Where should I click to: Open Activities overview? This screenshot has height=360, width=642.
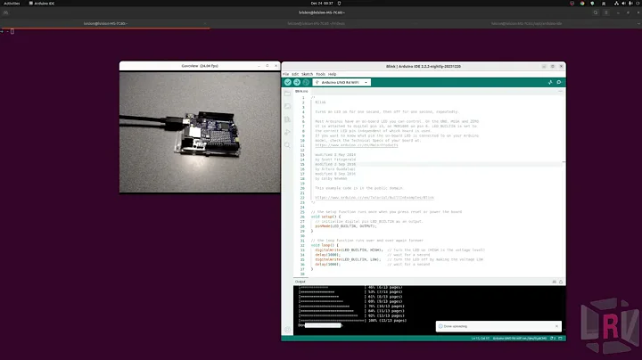(12, 4)
